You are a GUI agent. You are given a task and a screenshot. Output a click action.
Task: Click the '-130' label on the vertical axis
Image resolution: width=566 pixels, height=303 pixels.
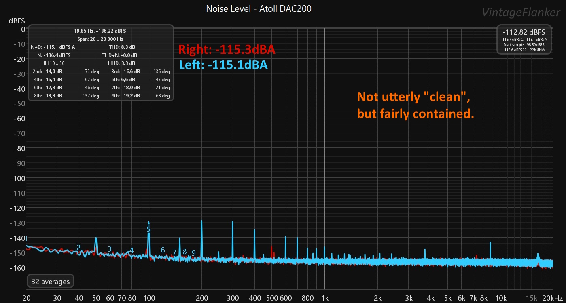[18, 223]
